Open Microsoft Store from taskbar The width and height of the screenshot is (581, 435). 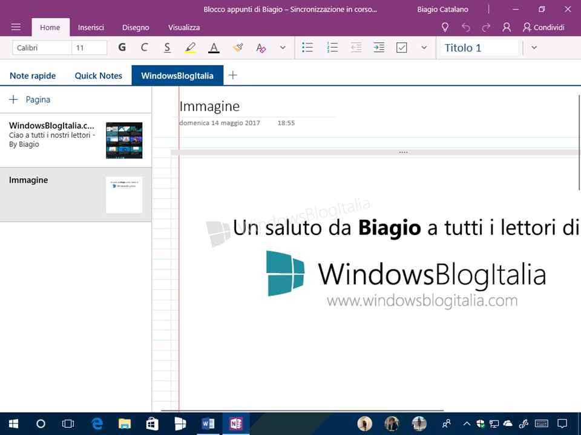click(153, 424)
